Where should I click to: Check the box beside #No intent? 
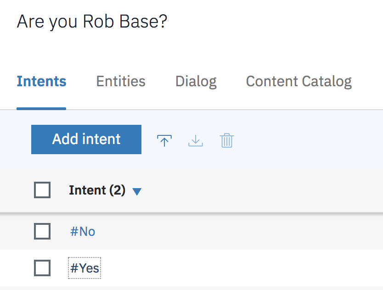coord(42,231)
